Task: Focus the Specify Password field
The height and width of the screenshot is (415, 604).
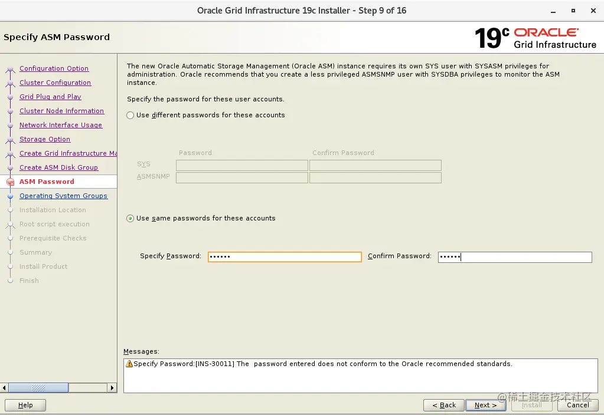Action: 285,257
